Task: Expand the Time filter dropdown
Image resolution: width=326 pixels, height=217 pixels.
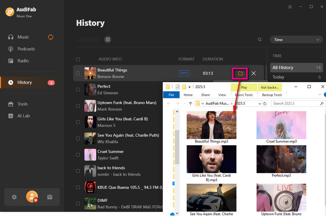Action: point(296,39)
